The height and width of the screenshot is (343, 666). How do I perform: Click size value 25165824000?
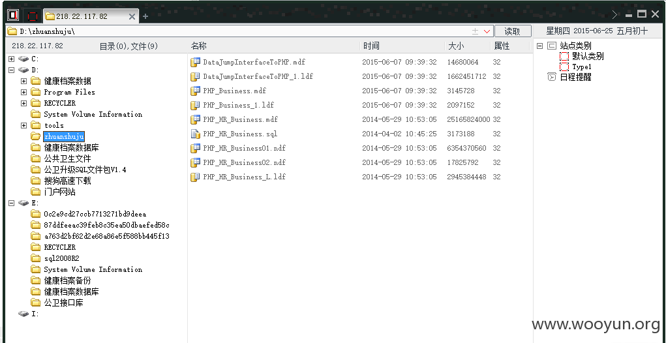tap(468, 120)
